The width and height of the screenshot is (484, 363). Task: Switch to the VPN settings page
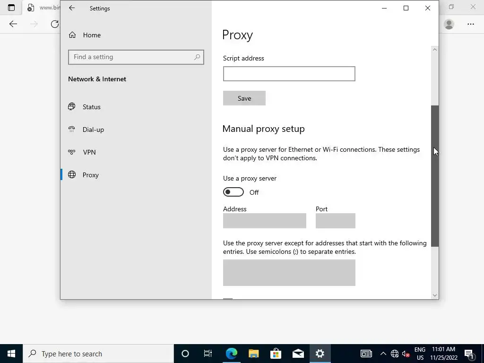click(x=89, y=152)
